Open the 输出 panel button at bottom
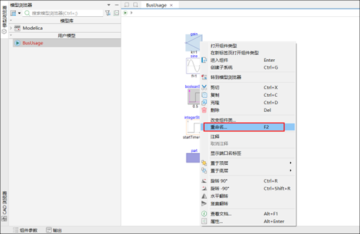 pyautogui.click(x=54, y=230)
